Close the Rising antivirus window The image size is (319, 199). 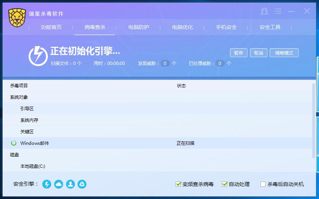coord(307,11)
